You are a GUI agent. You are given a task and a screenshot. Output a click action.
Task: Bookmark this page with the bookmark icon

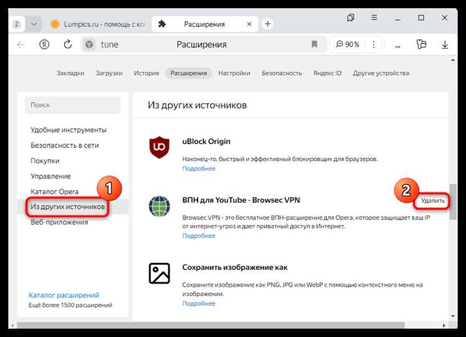tap(314, 45)
